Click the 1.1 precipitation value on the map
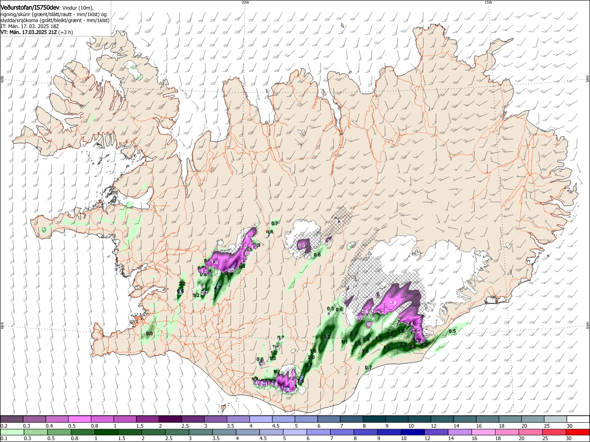Image resolution: width=590 pixels, height=442 pixels. point(344,342)
